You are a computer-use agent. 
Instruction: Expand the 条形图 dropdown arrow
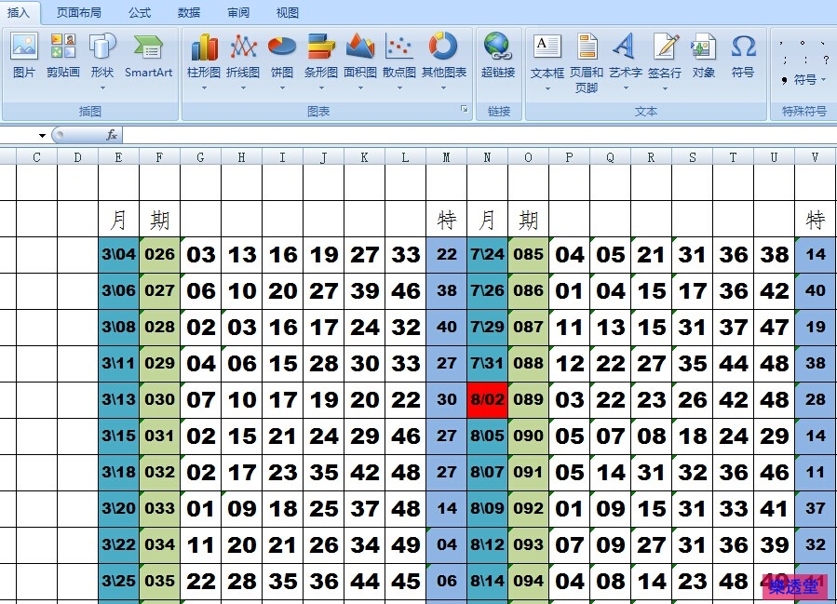321,88
